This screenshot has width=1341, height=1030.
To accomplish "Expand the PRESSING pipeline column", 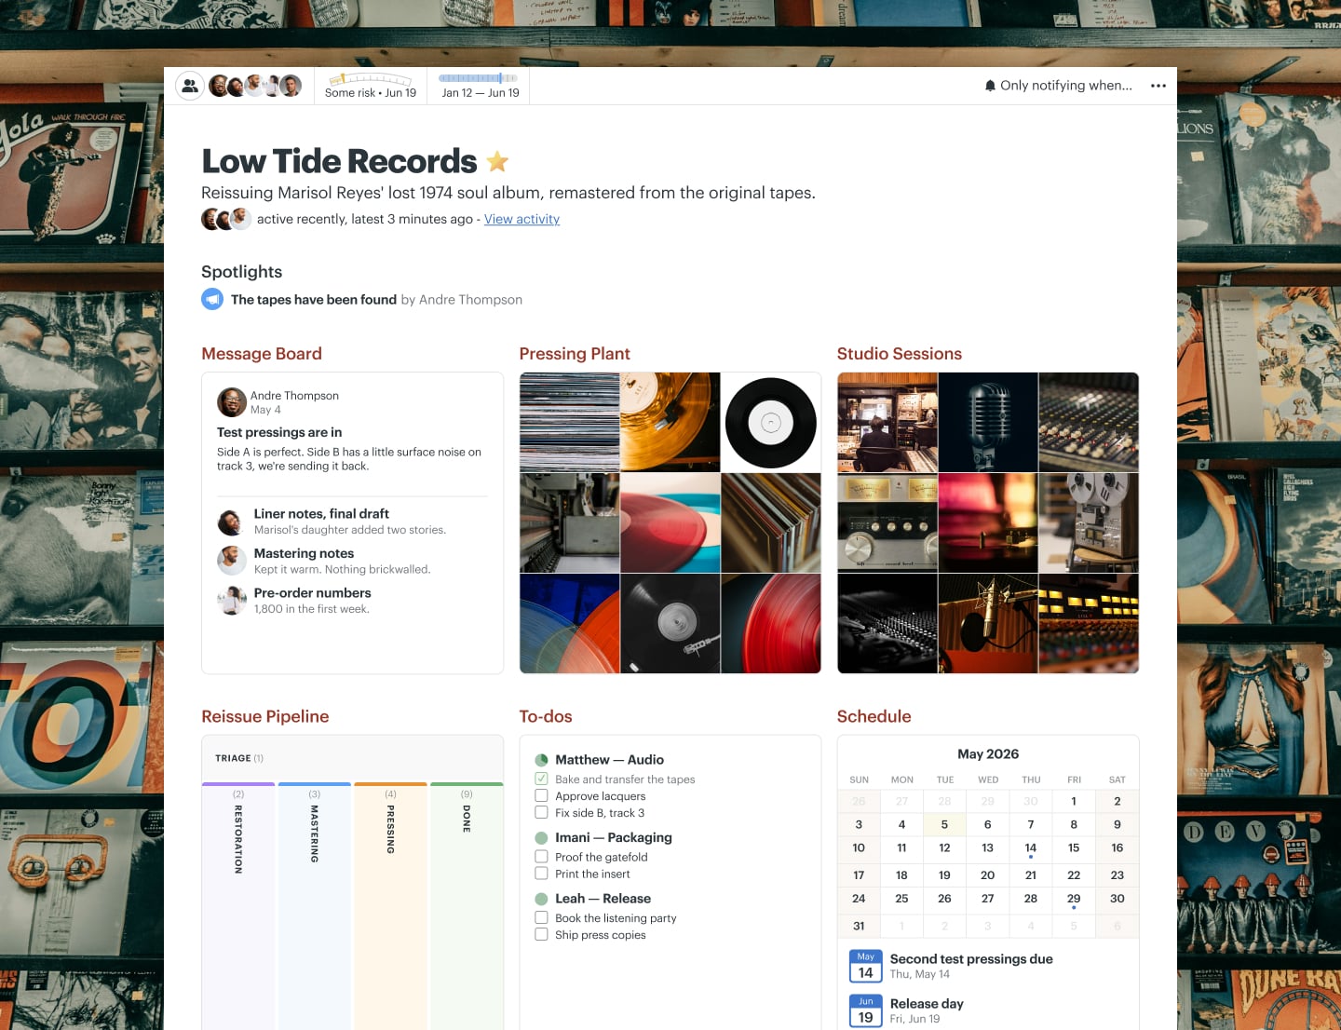I will point(391,906).
